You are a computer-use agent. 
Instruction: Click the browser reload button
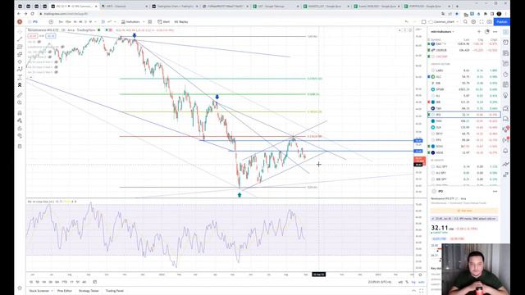pyautogui.click(x=33, y=14)
